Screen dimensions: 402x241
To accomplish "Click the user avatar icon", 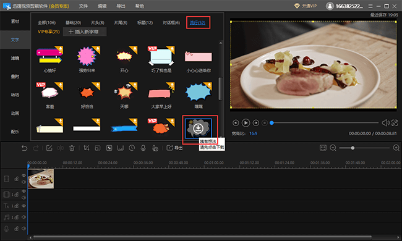I will 330,6.
